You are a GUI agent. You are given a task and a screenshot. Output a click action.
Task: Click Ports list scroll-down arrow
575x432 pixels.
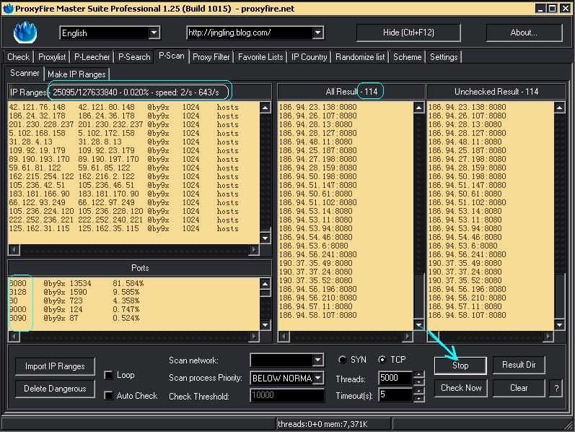click(265, 325)
